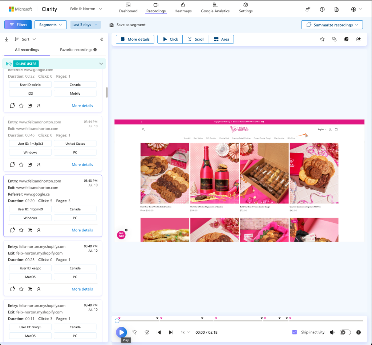Image resolution: width=372 pixels, height=345 pixels.
Task: Rewind the recording 10 seconds
Action: click(135, 332)
